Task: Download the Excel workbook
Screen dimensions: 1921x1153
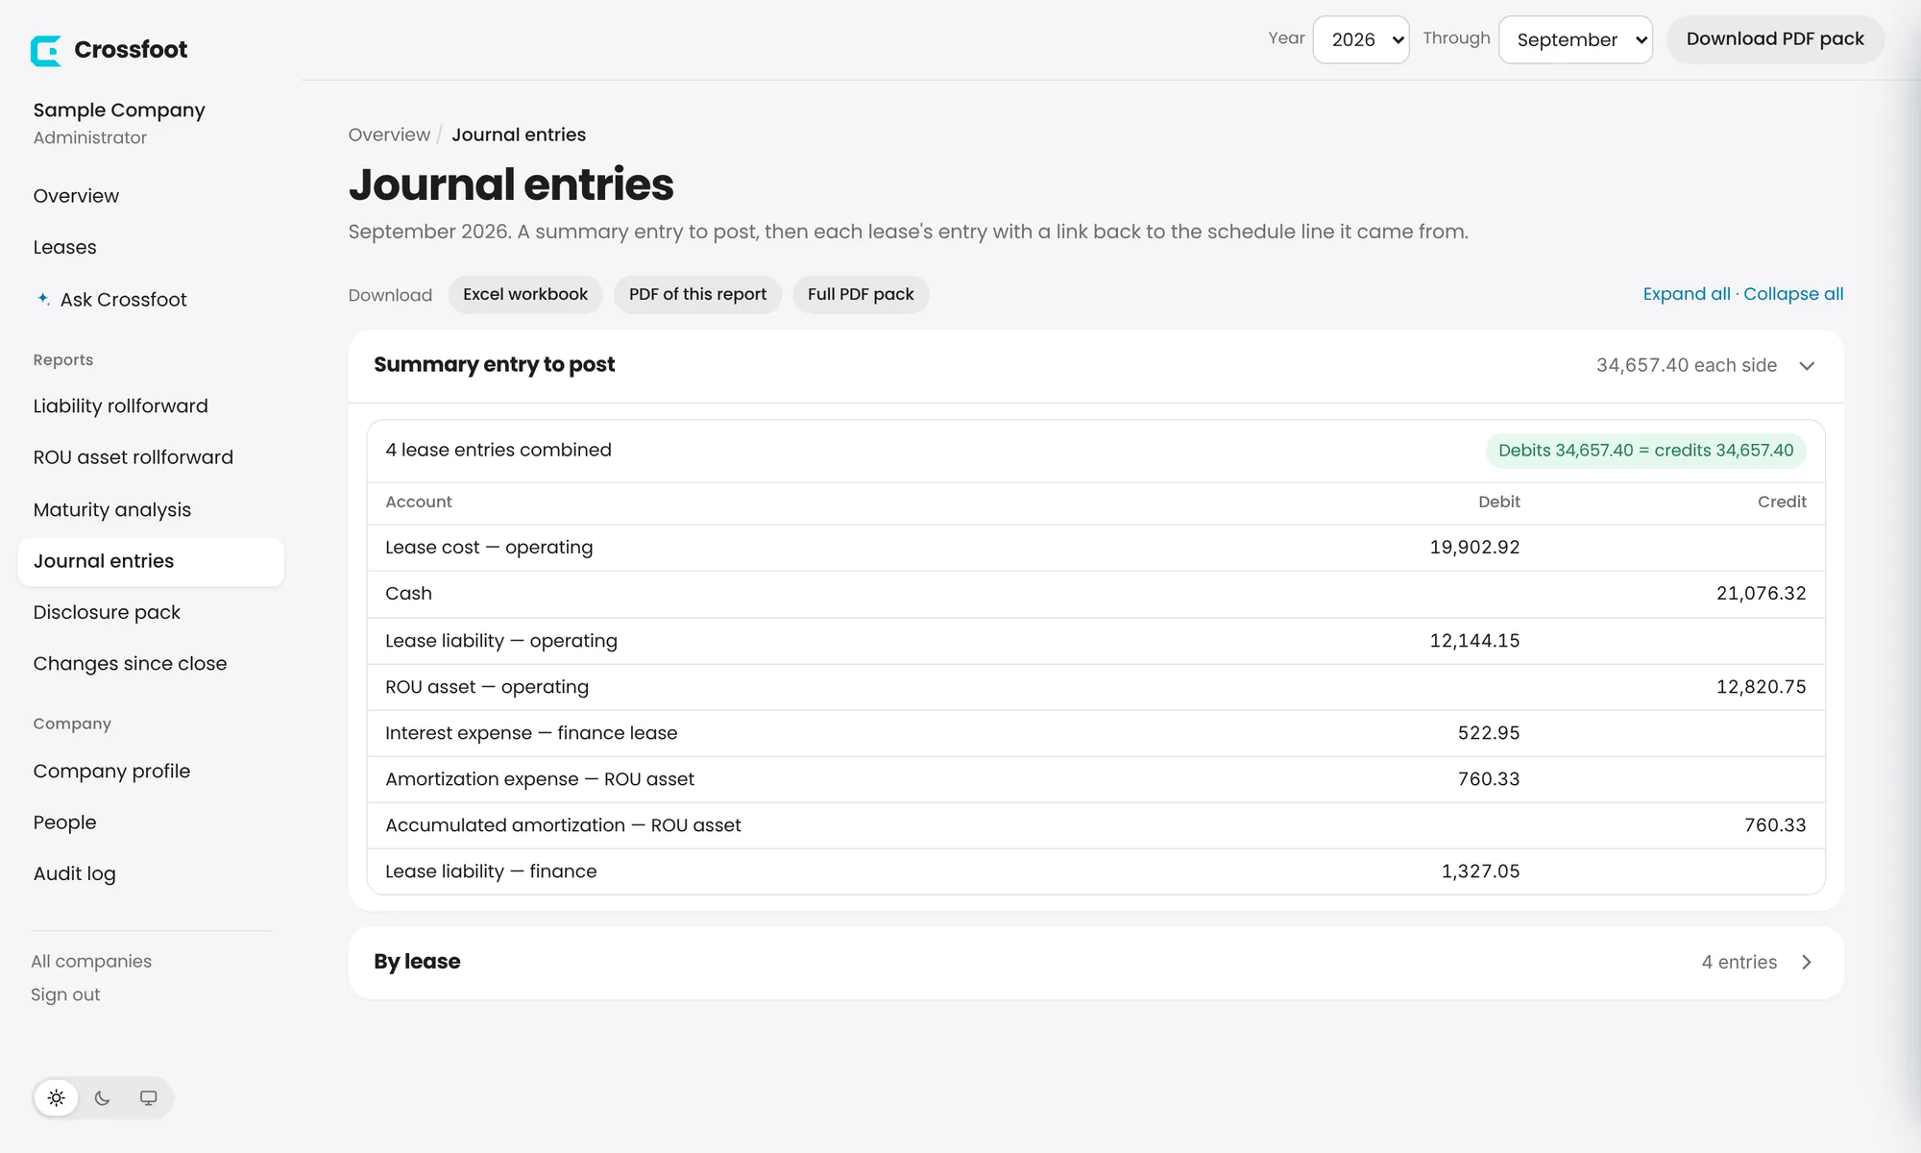Action: [x=525, y=294]
